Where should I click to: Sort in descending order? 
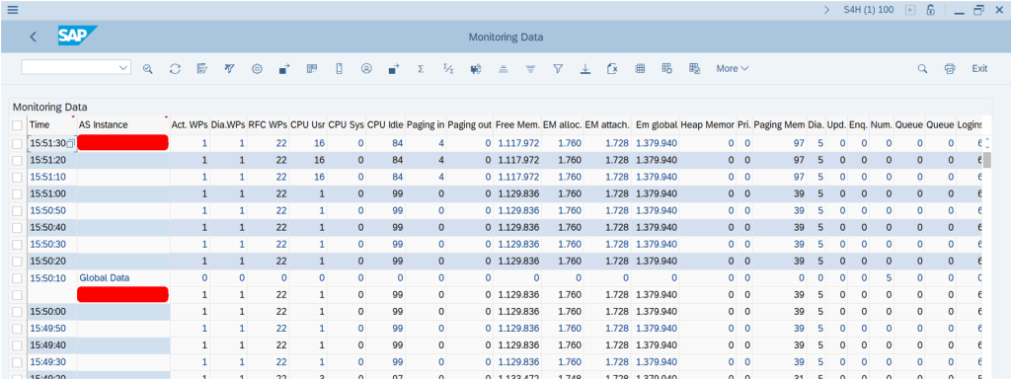(x=530, y=68)
